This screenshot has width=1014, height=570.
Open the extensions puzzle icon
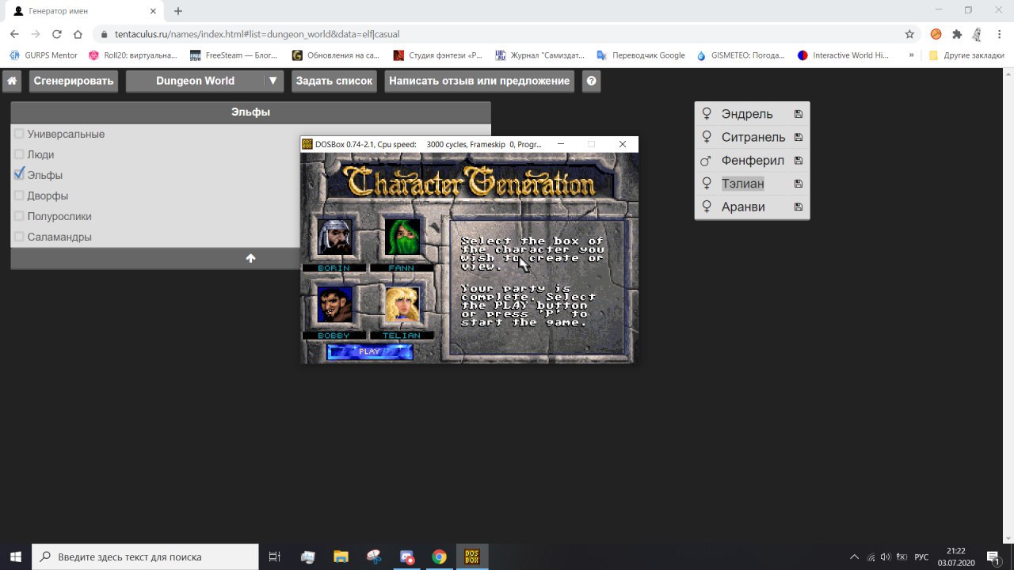(957, 34)
